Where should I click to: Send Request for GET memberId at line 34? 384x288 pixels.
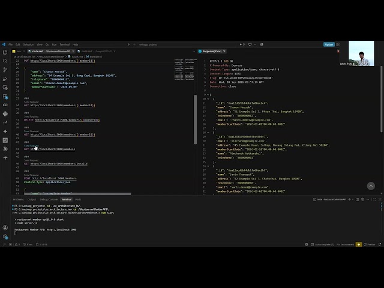(31, 102)
